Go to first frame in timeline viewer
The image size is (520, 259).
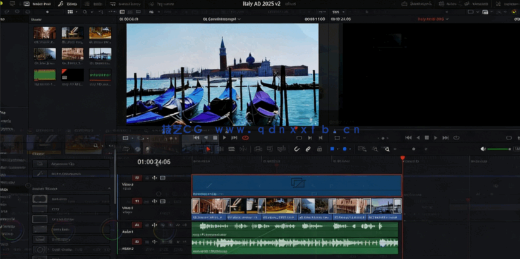coord(409,138)
